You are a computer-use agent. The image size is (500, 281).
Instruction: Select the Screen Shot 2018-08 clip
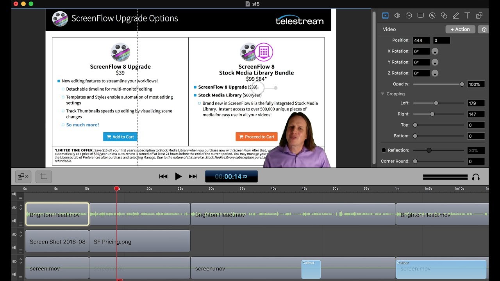tap(57, 241)
